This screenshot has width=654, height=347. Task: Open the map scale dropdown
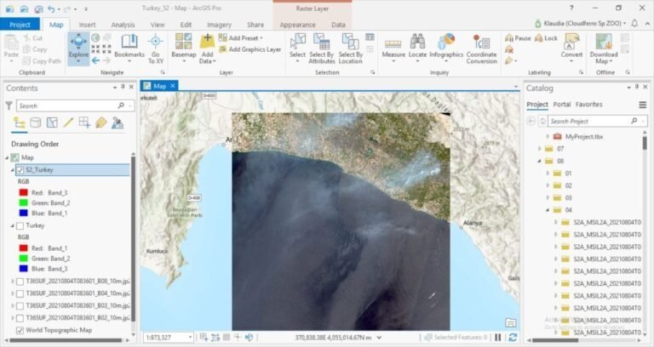190,337
